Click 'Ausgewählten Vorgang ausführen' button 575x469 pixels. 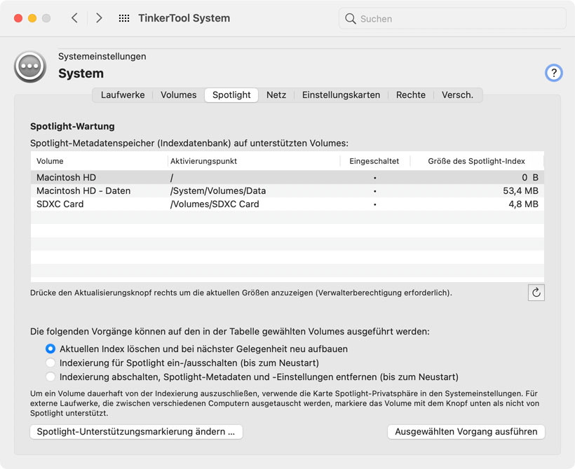click(466, 432)
